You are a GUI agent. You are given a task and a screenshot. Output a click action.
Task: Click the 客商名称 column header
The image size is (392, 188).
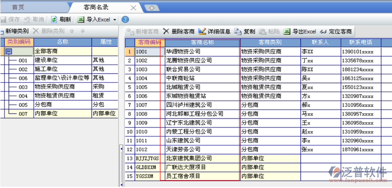click(x=203, y=43)
